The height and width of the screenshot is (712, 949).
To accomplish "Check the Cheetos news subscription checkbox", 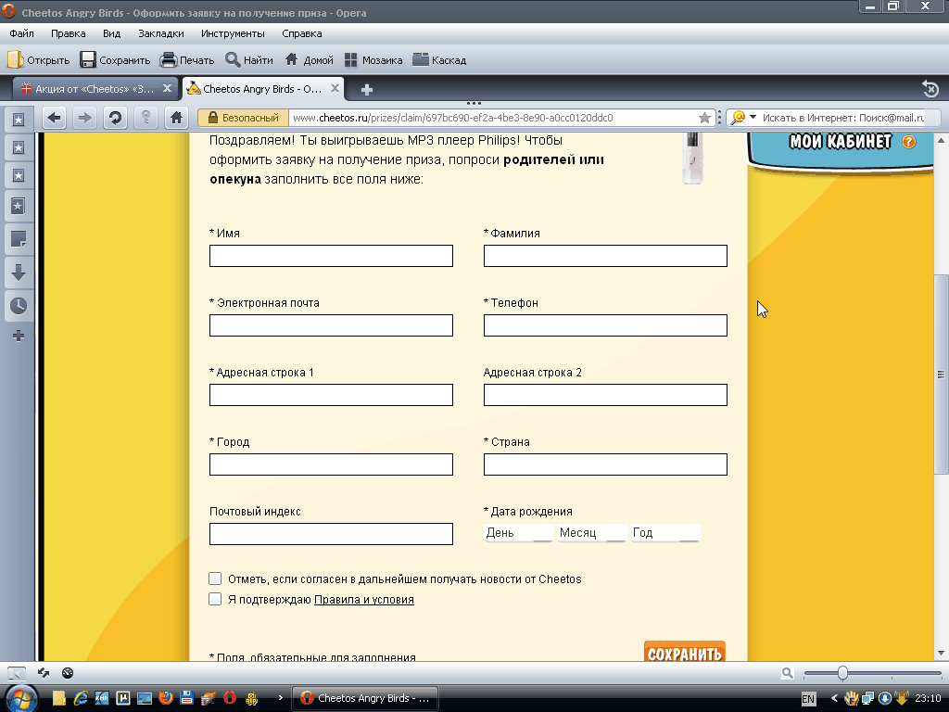I will pos(215,578).
